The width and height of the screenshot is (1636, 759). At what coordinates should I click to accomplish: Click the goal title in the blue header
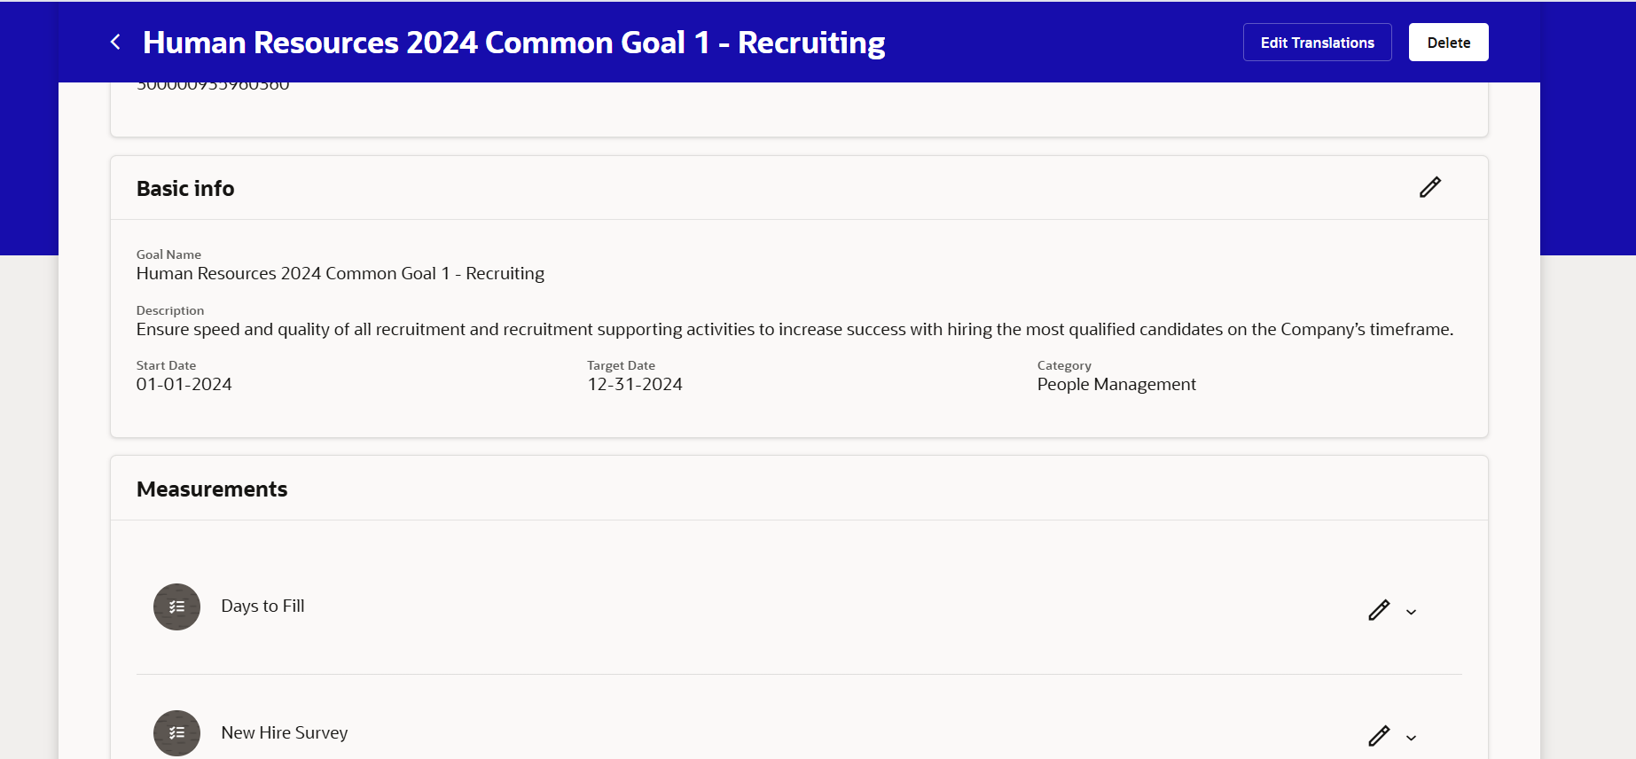point(514,42)
